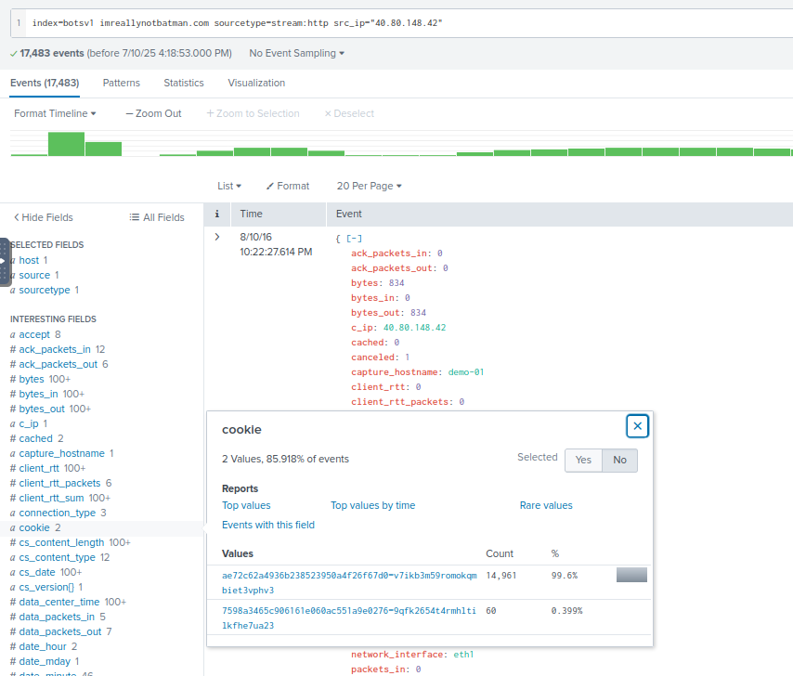Click the info 'i' column header icon

coord(217,214)
